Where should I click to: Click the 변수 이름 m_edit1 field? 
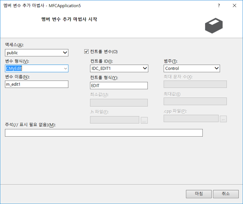pyautogui.click(x=37, y=84)
